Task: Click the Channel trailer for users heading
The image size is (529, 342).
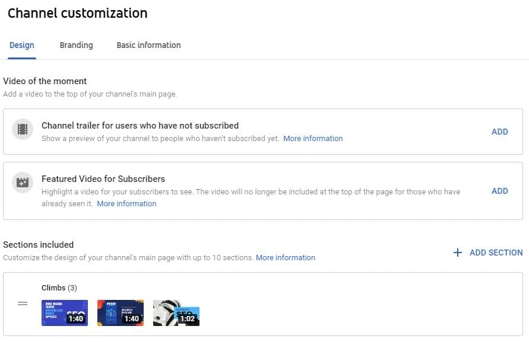Action: pos(140,125)
